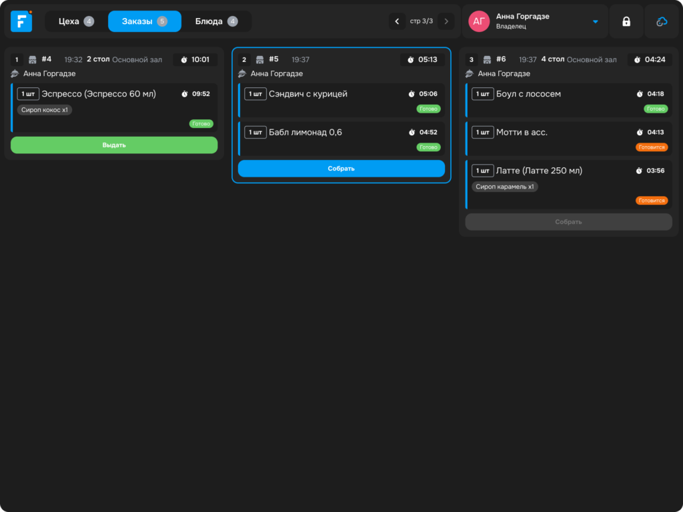683x512 pixels.
Task: Click the Владелец role label
Action: tap(511, 27)
